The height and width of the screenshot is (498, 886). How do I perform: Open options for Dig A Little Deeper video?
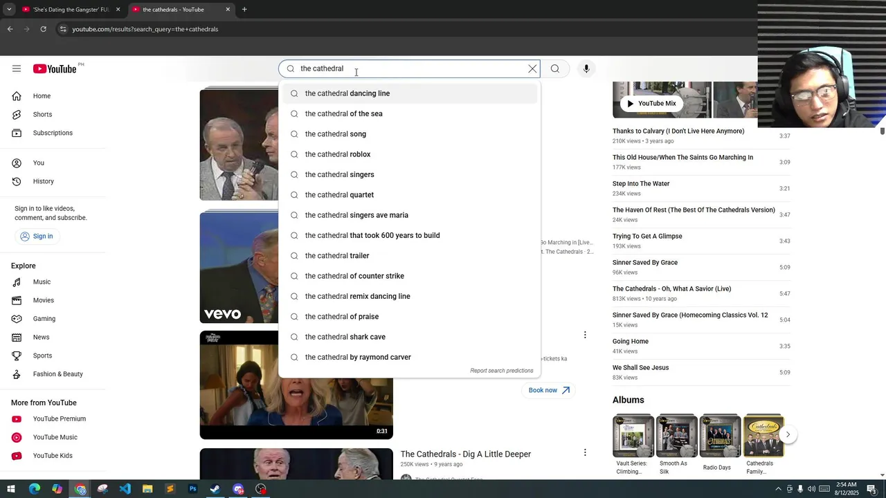[585, 452]
